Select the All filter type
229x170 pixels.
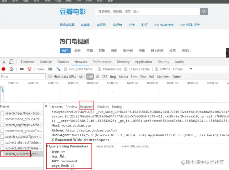coord(81,77)
